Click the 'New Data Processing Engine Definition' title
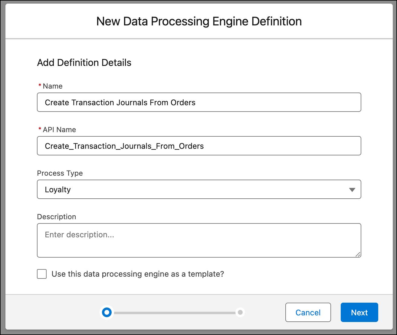Screen dimensions: 397x335 199,21
